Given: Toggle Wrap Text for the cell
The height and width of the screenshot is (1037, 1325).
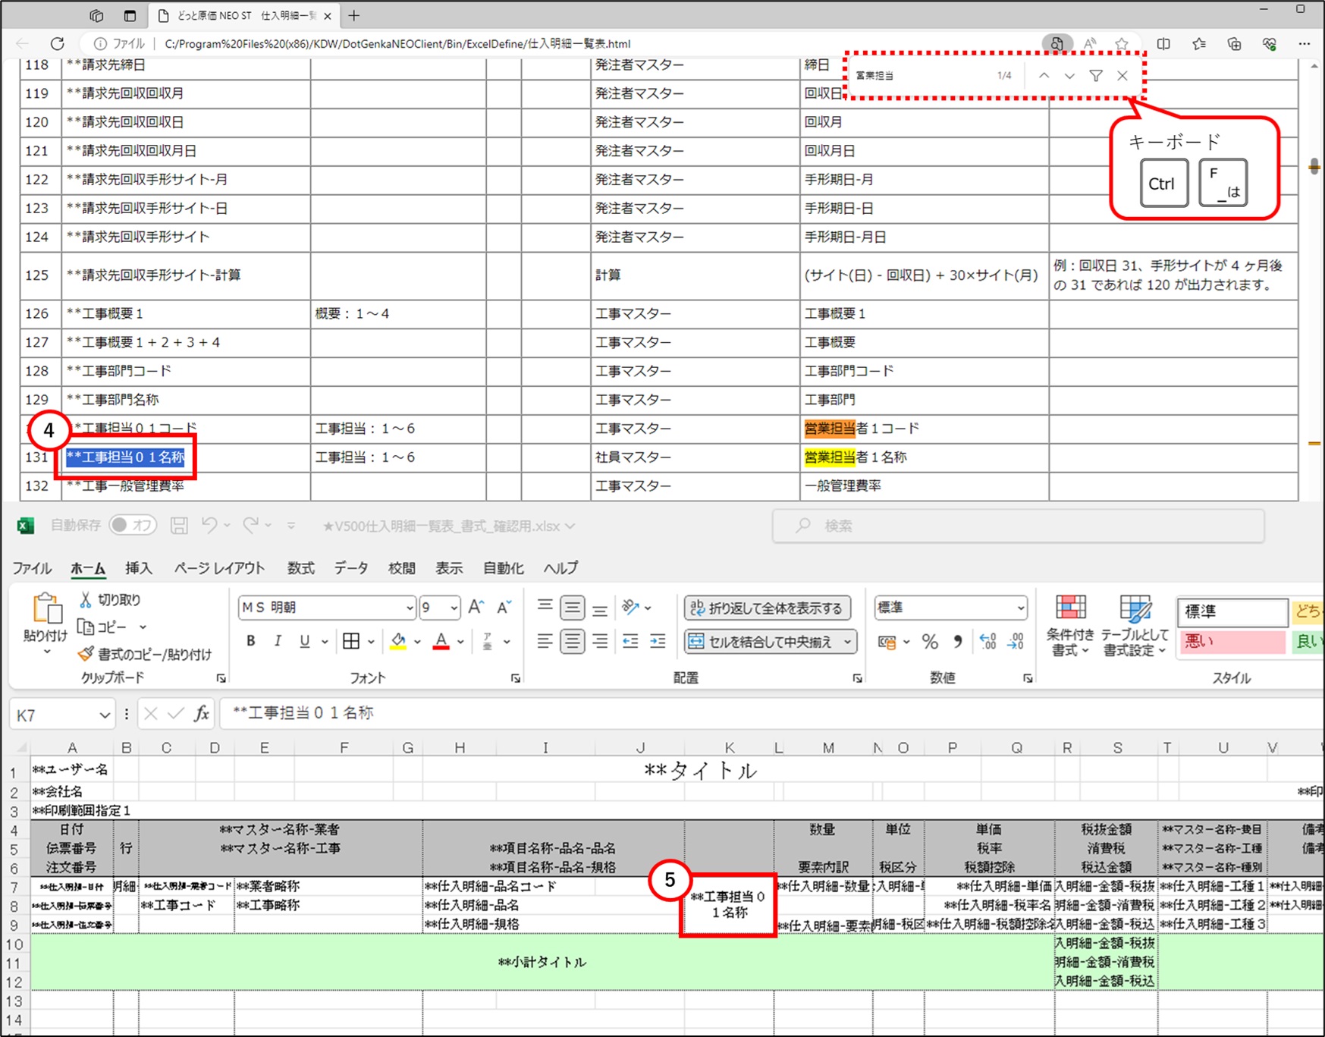Looking at the screenshot, I should point(767,608).
